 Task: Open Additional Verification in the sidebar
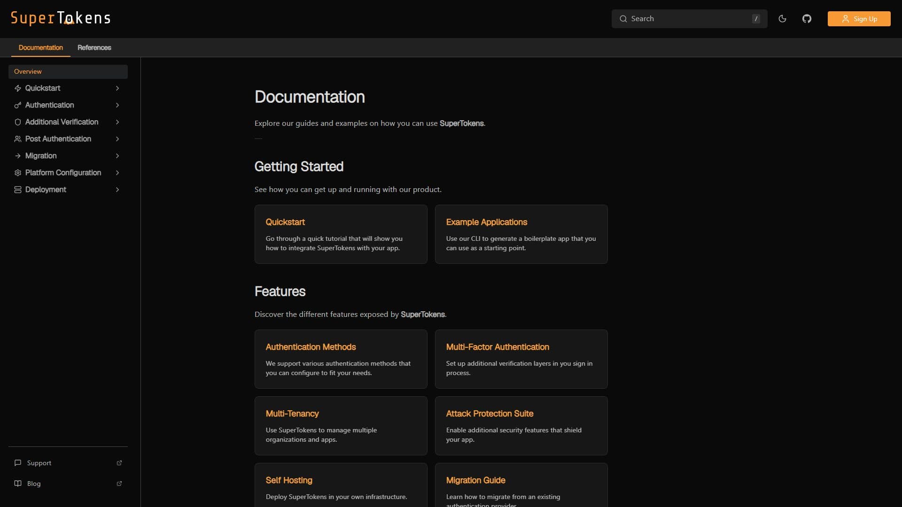point(68,122)
